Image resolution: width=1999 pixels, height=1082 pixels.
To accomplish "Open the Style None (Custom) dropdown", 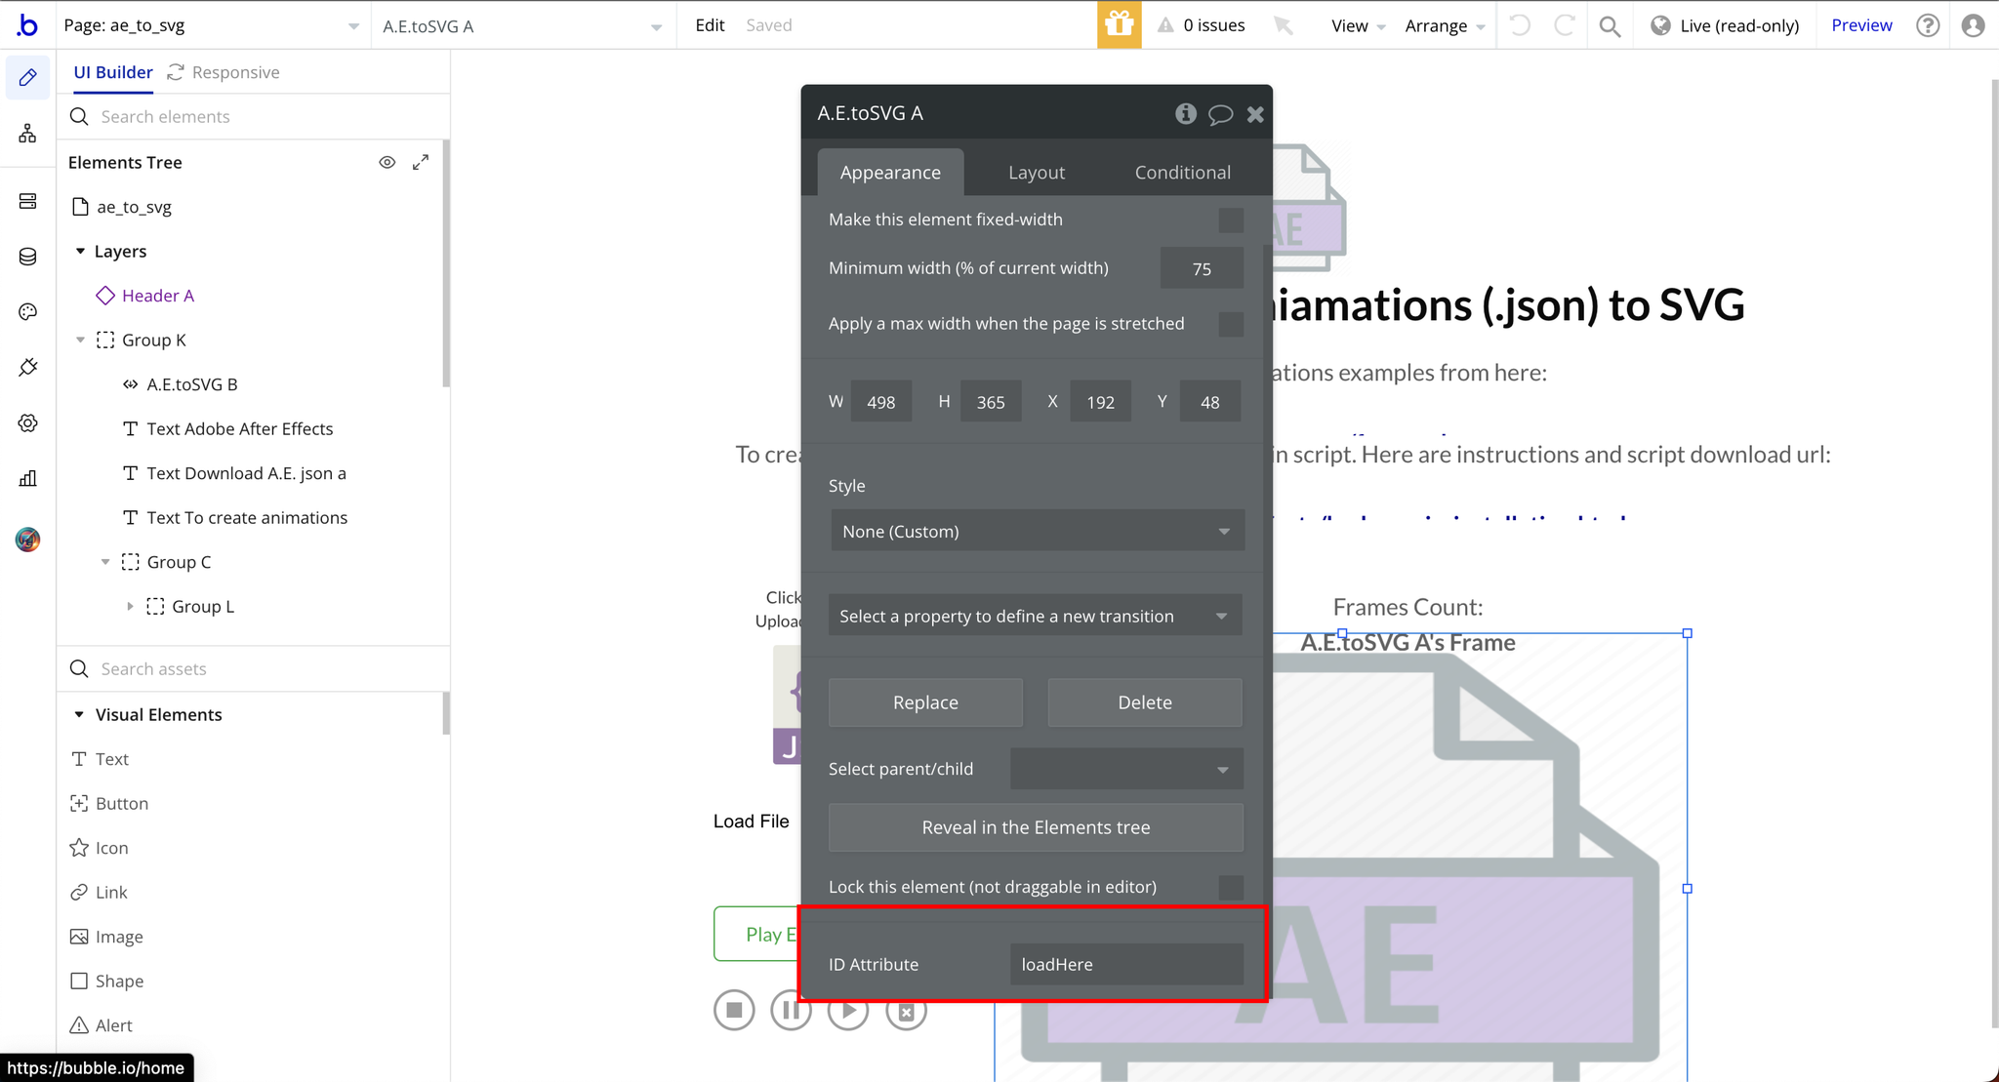I will pyautogui.click(x=1037, y=531).
